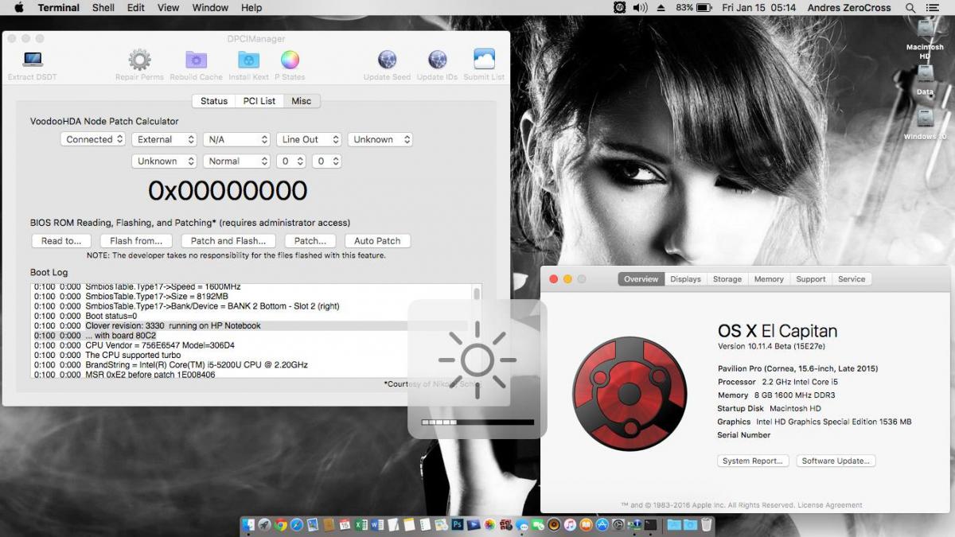Click the eject icon in menu bar

(x=661, y=8)
